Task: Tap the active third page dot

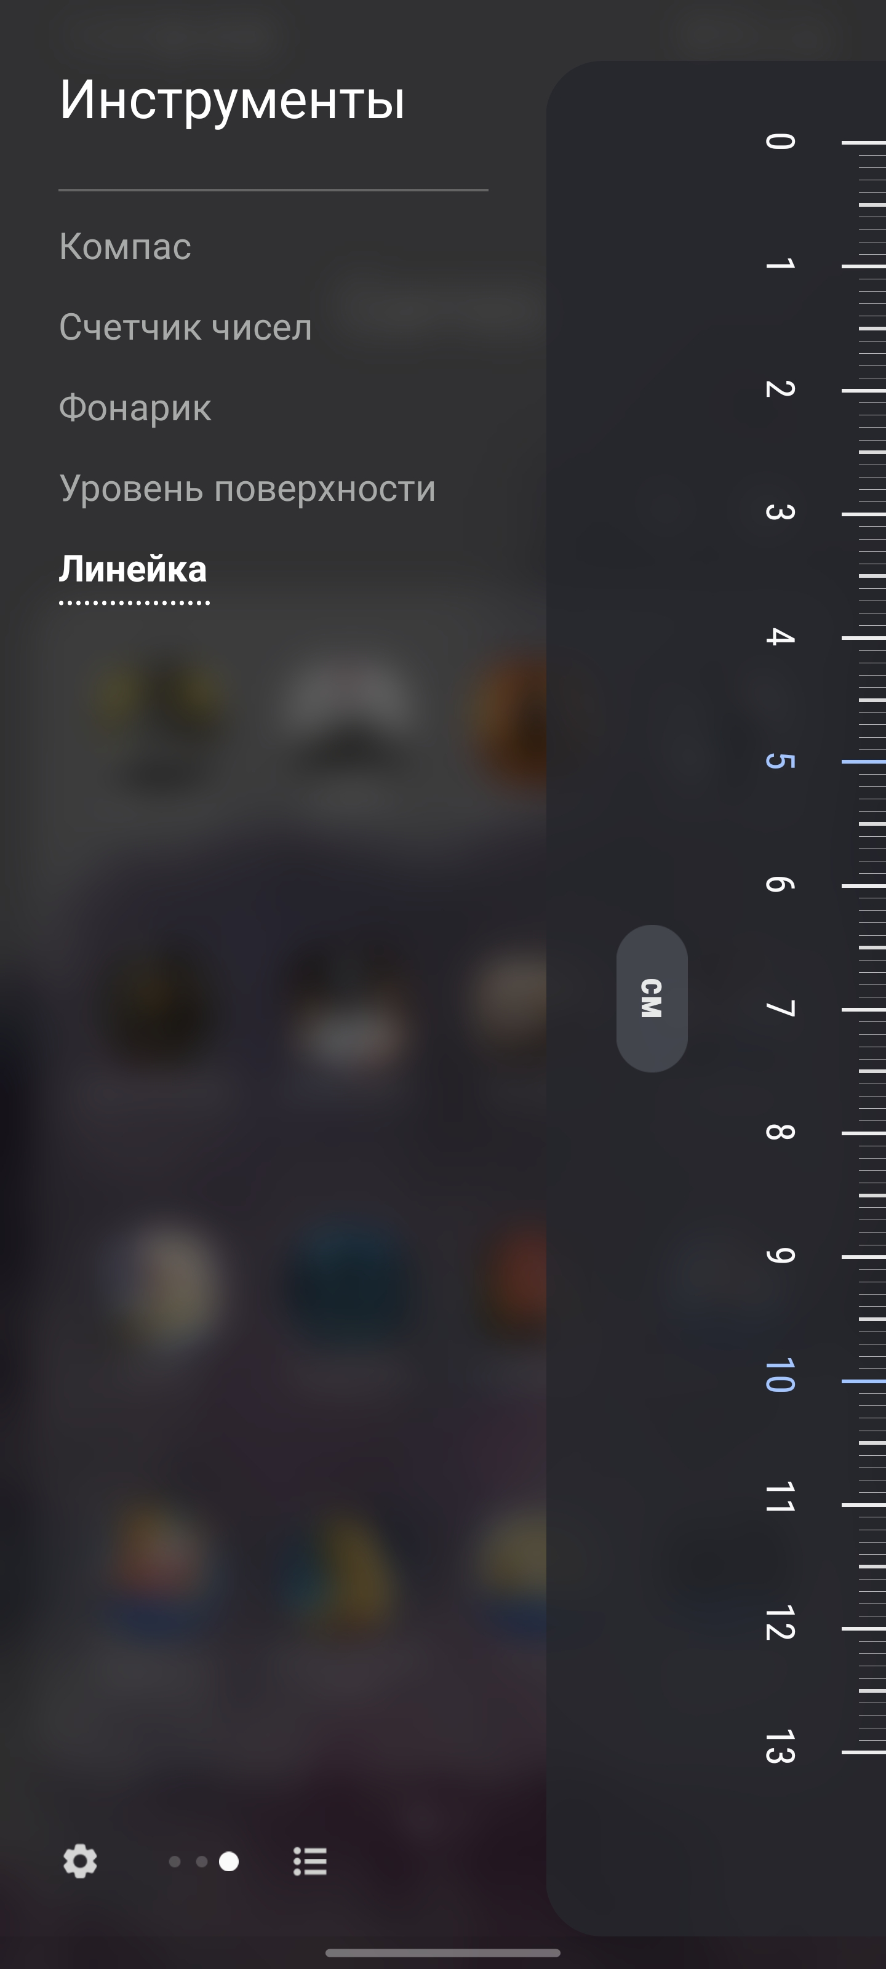Action: coord(228,1861)
